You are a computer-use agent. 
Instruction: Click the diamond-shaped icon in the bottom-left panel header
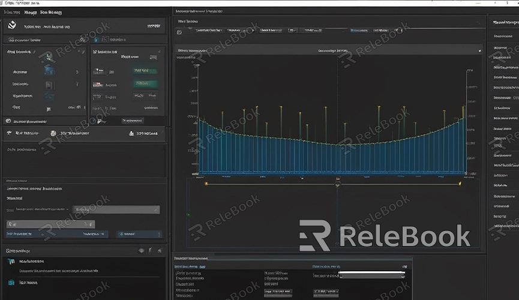click(141, 250)
